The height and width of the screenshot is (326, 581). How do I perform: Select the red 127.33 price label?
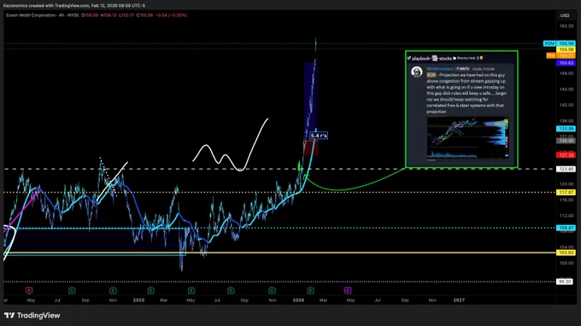click(x=566, y=155)
